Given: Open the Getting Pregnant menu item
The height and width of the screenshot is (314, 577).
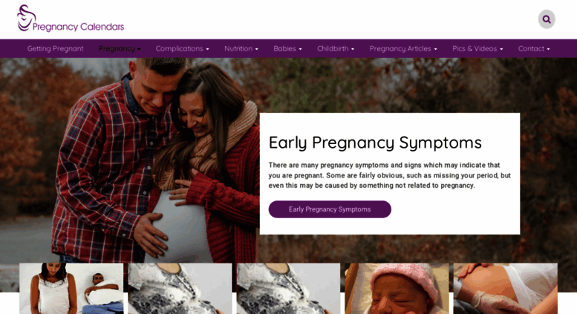Looking at the screenshot, I should click(x=55, y=48).
